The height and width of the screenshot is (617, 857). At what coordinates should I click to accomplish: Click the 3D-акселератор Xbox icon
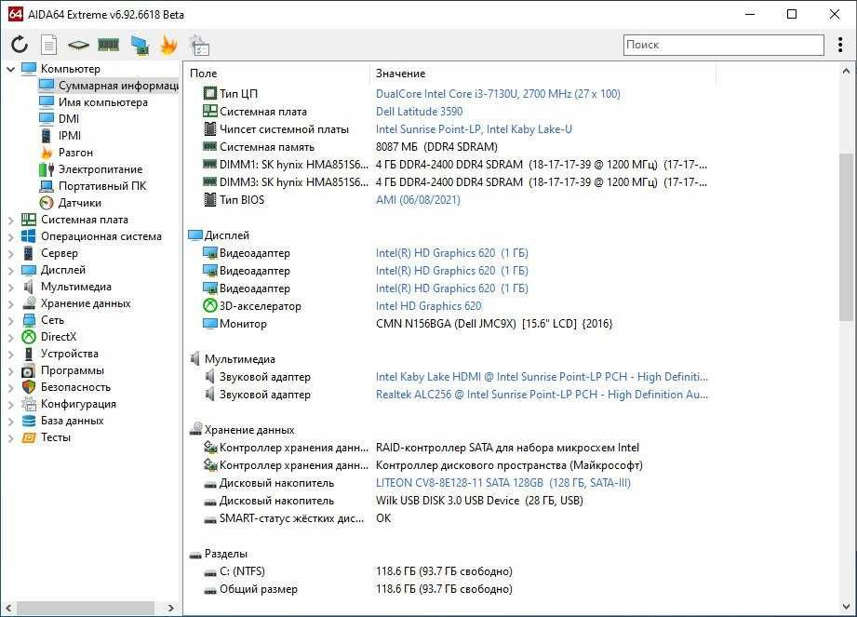click(210, 305)
